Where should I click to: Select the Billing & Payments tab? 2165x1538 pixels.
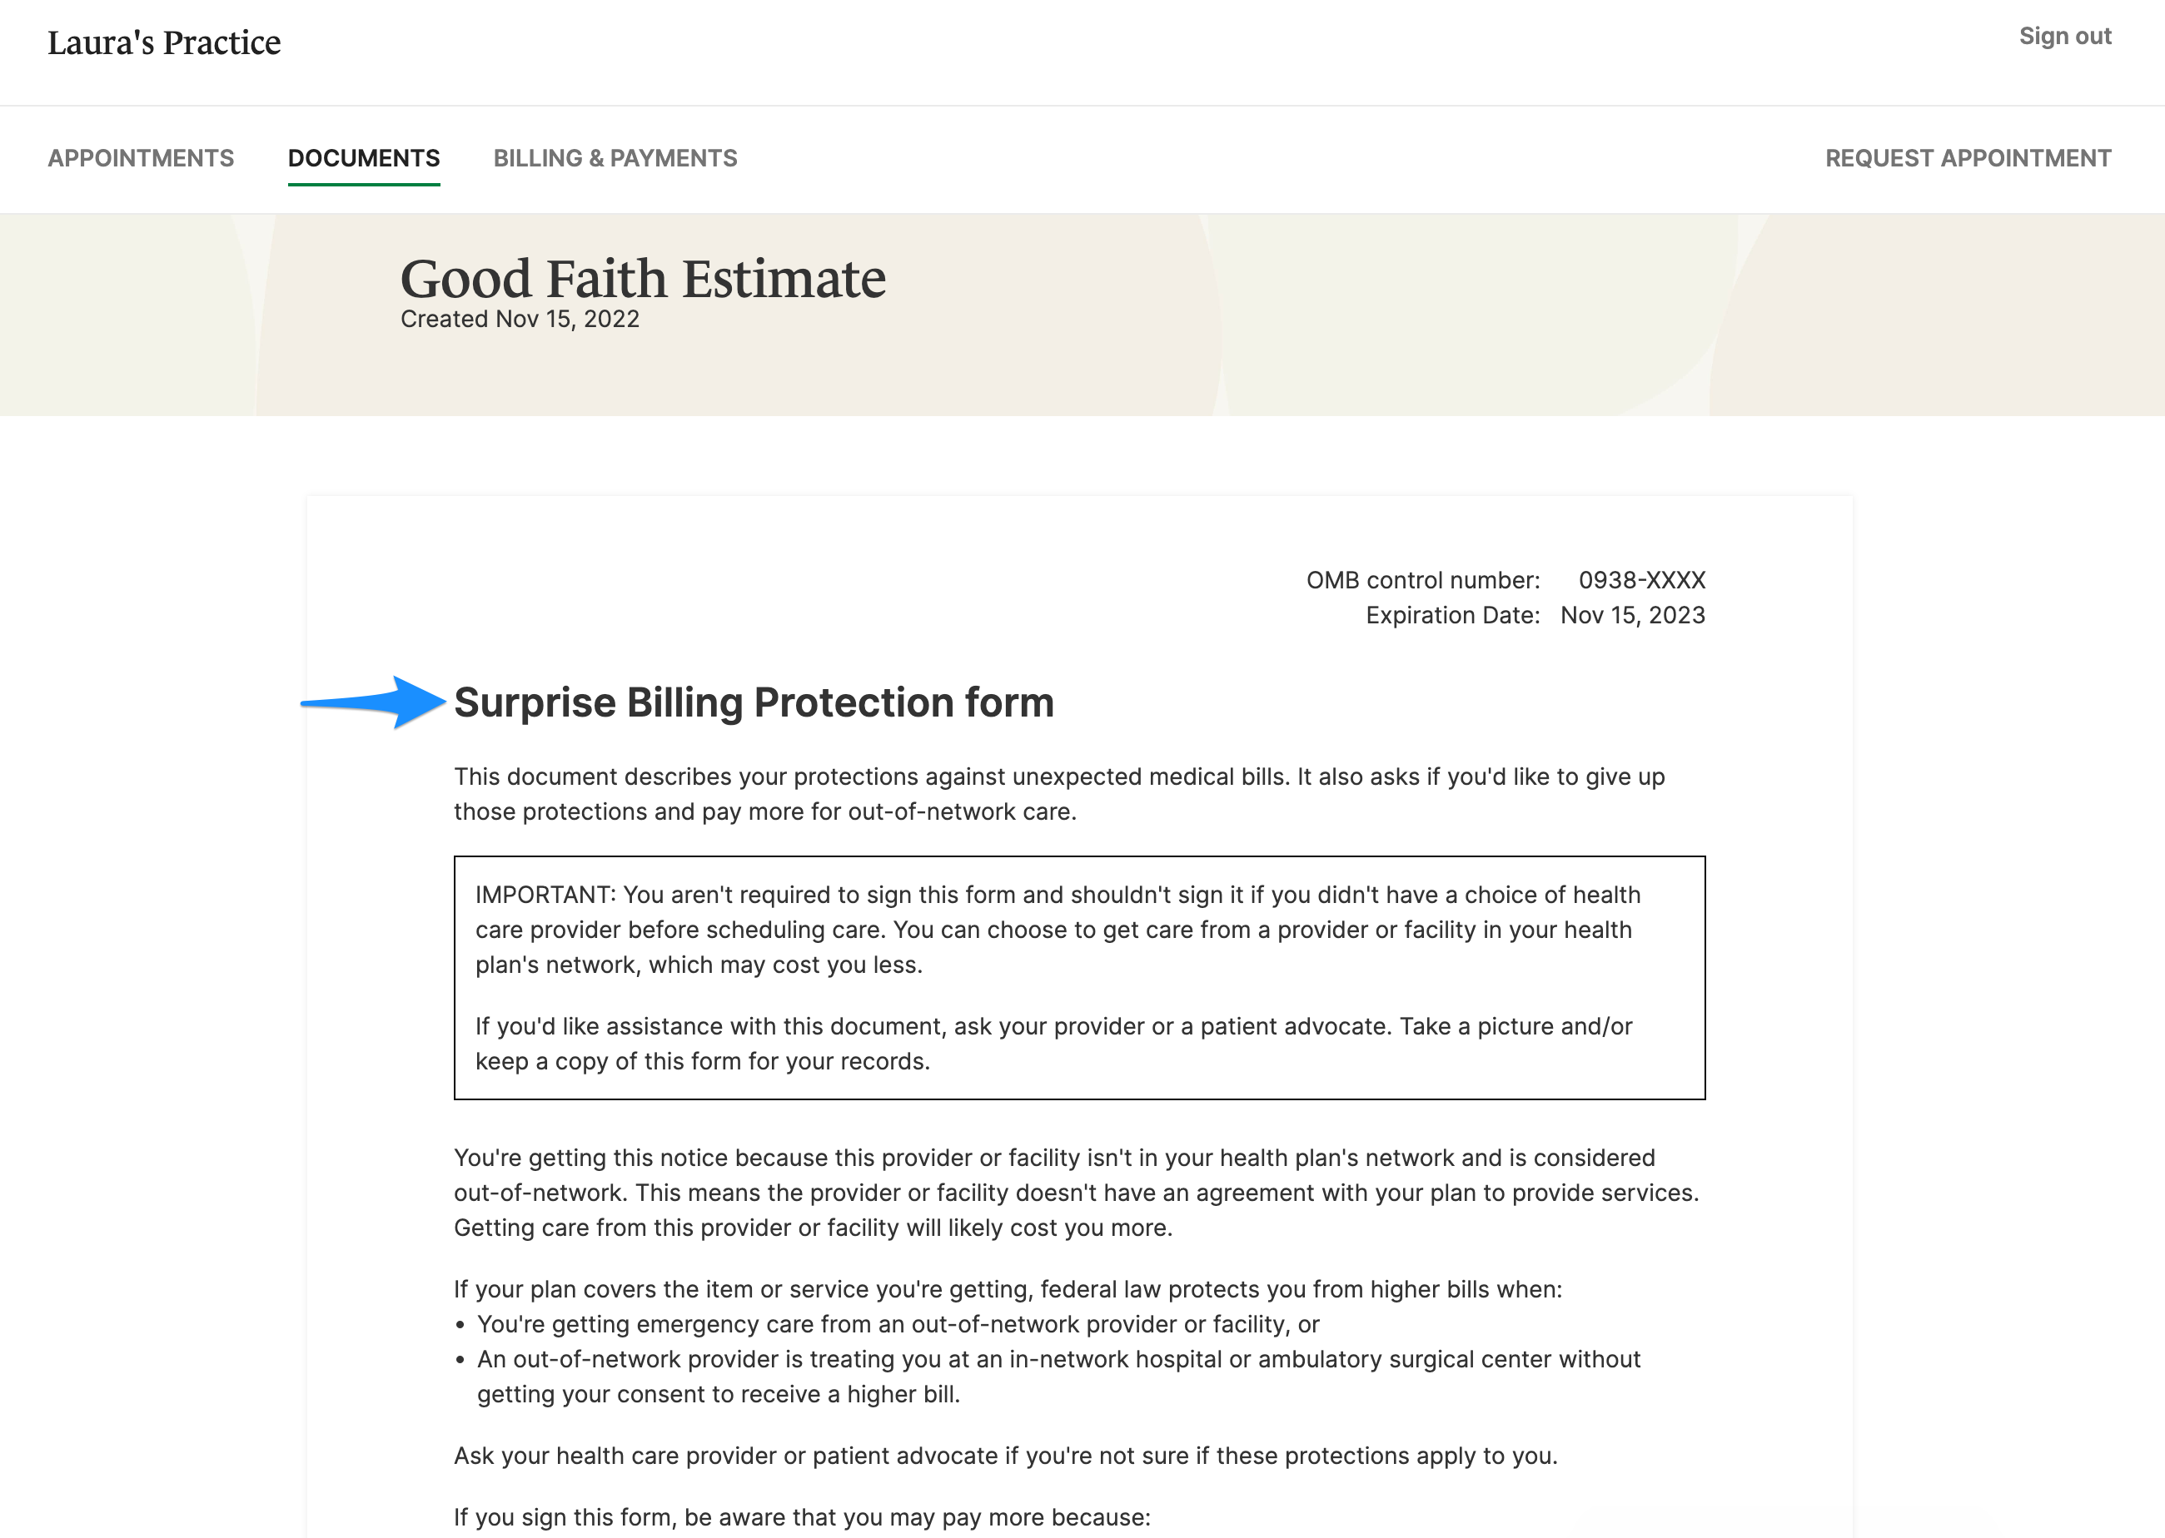click(615, 158)
